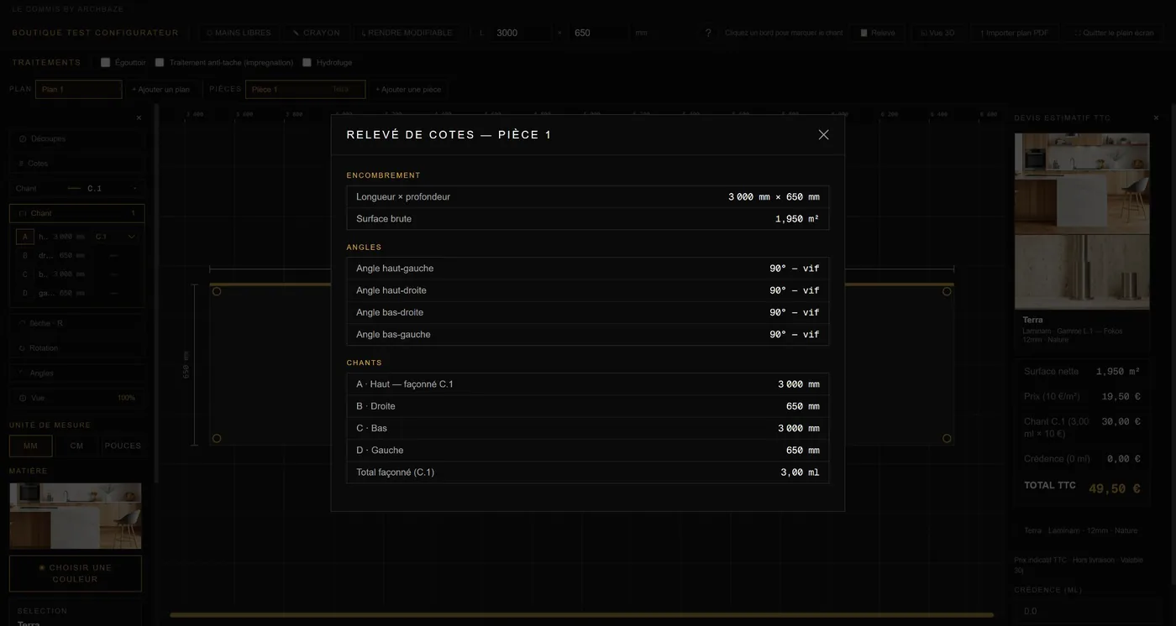Screen dimensions: 1176x626
Task: Close the left tools panel
Action: point(139,118)
